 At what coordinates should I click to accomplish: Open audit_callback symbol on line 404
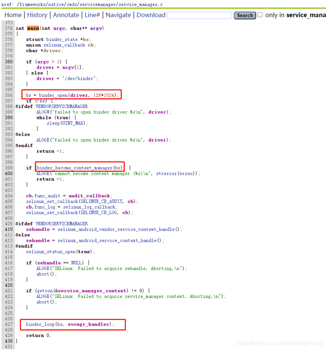pos(89,196)
